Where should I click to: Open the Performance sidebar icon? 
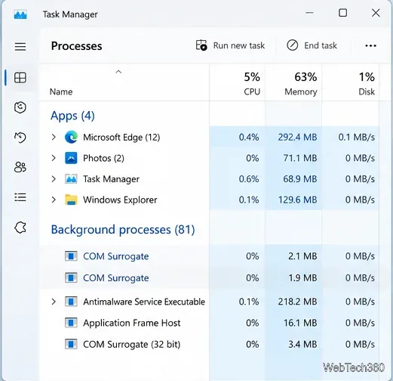click(x=20, y=107)
